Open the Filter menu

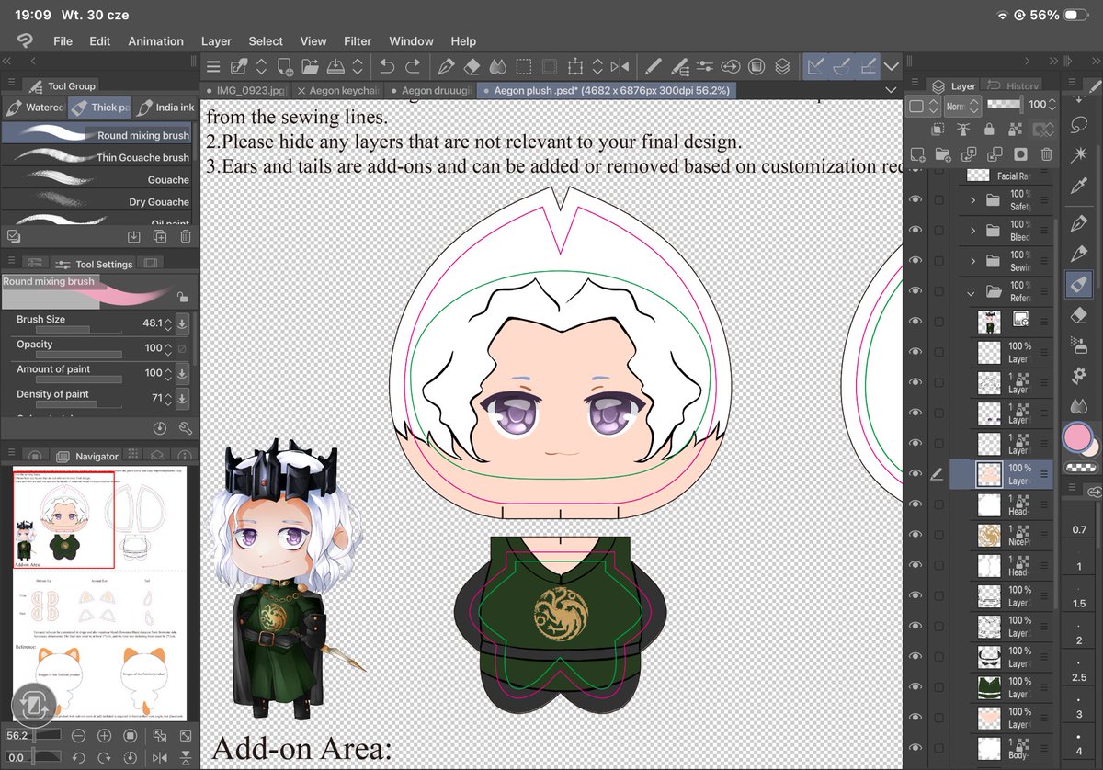pos(358,41)
